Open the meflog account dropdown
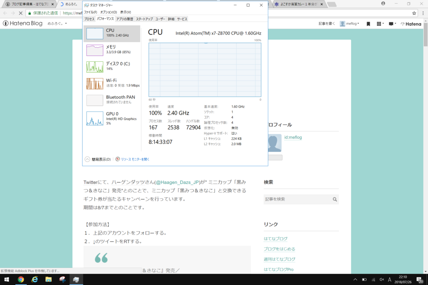The height and width of the screenshot is (285, 428). (349, 24)
